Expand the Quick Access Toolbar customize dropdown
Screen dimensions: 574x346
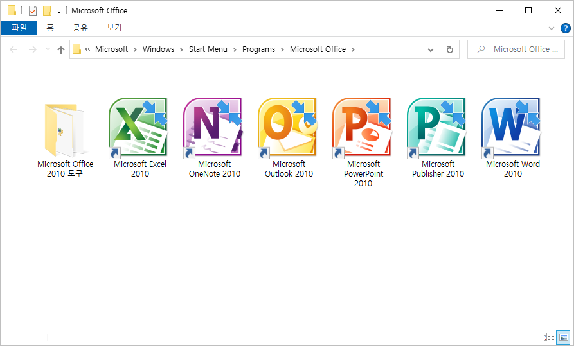click(58, 12)
